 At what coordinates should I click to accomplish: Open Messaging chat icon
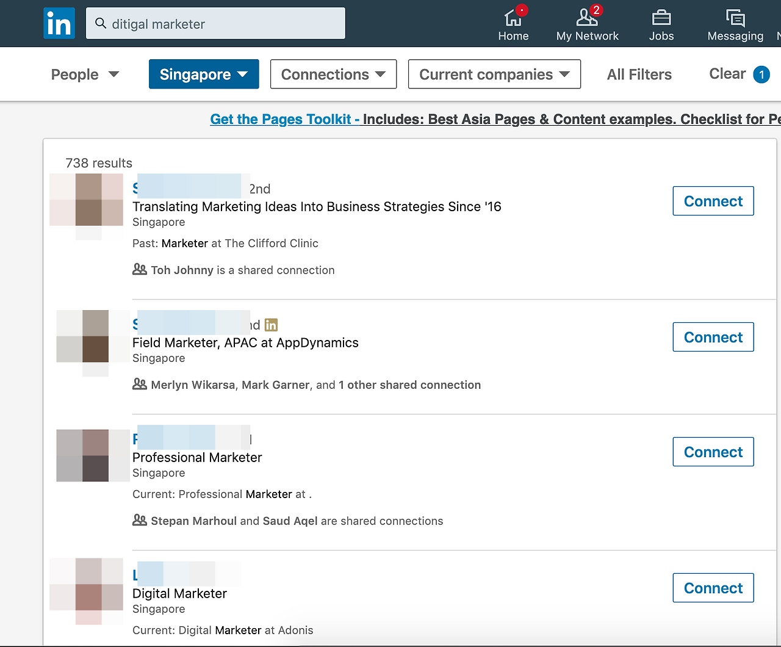(735, 17)
